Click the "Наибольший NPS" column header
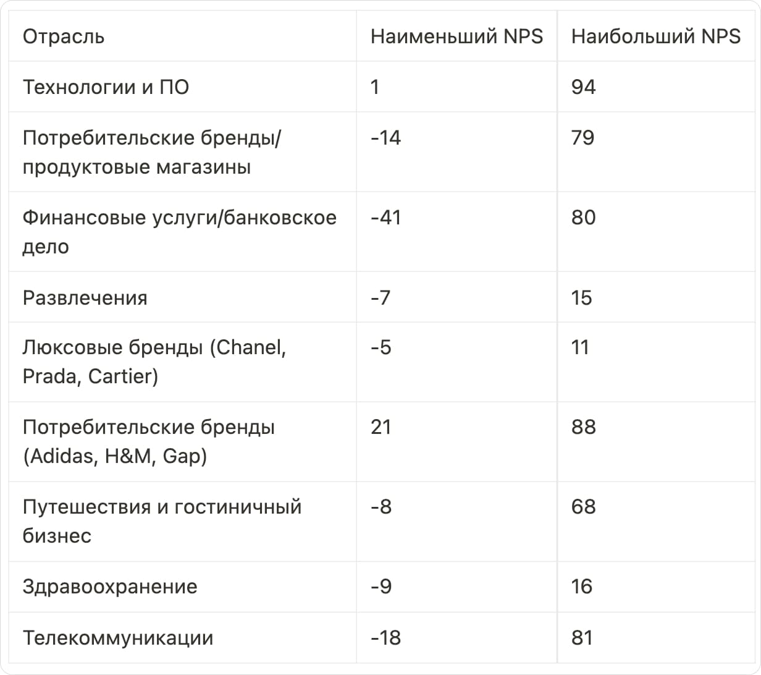The image size is (761, 675). 655,36
